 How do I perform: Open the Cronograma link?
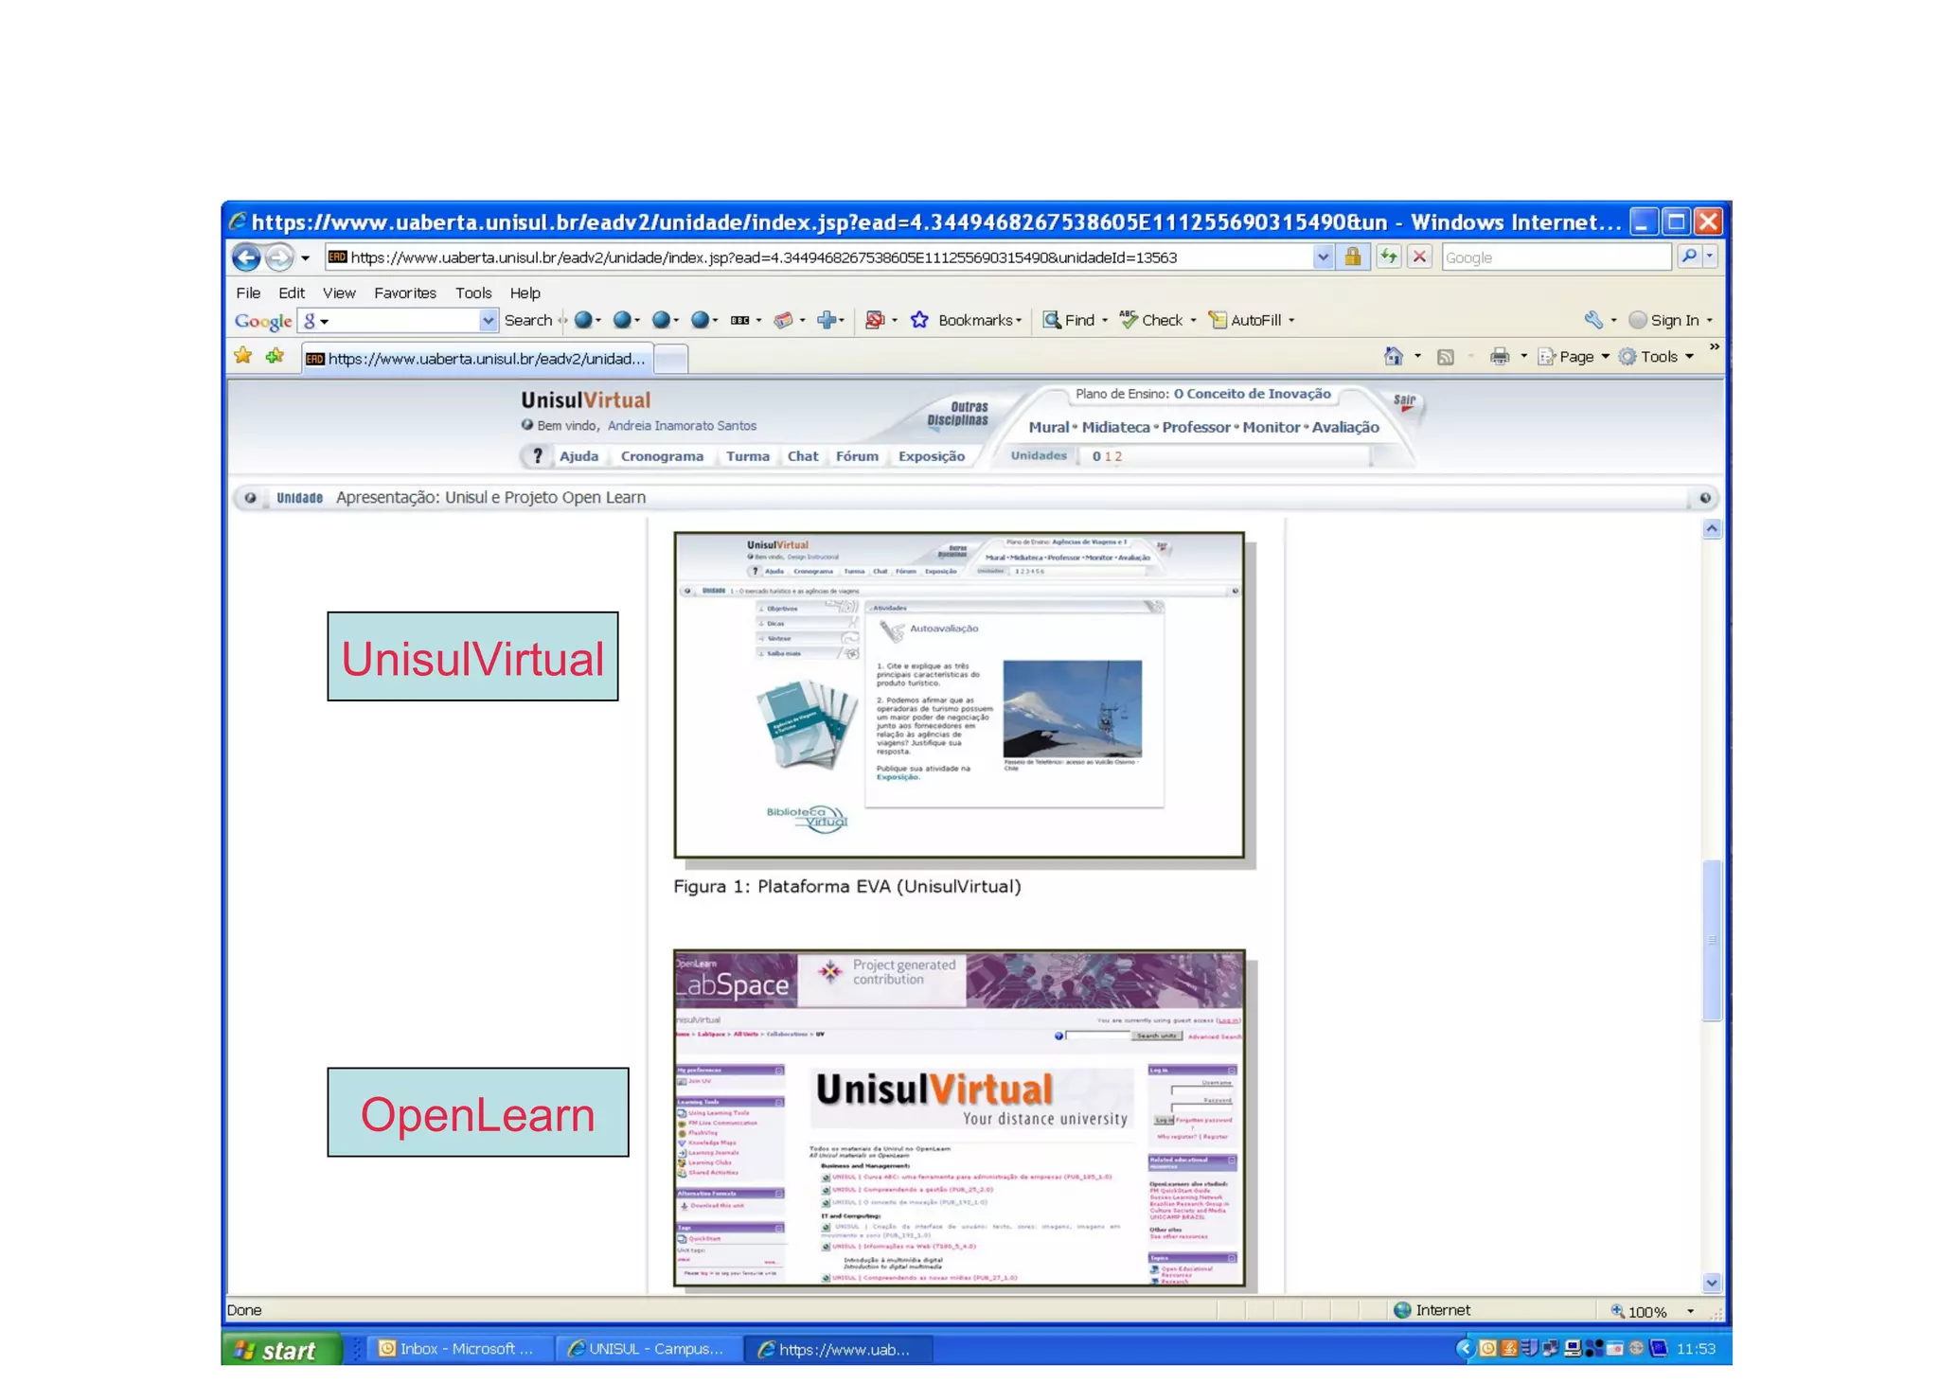(x=662, y=456)
